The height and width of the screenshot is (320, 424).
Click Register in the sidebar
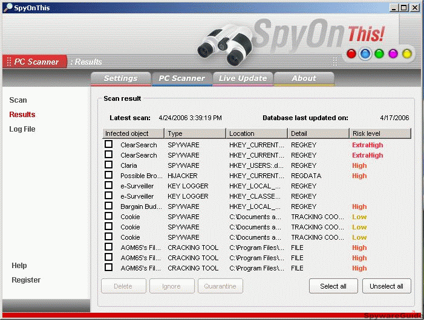(x=26, y=280)
